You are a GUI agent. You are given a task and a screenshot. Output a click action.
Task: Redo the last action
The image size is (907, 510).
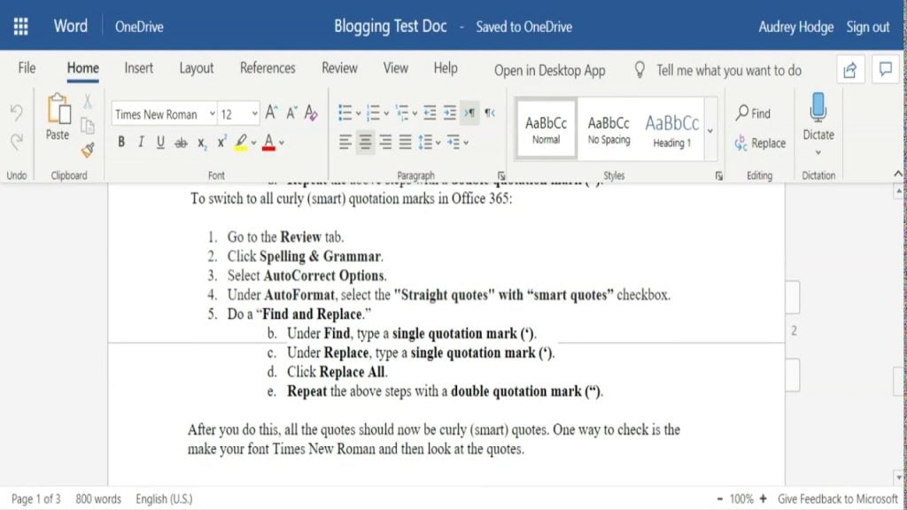click(16, 141)
